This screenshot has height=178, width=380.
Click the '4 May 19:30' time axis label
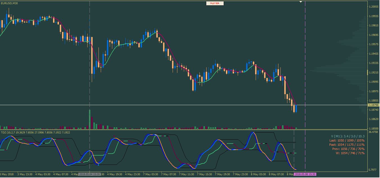(115, 174)
